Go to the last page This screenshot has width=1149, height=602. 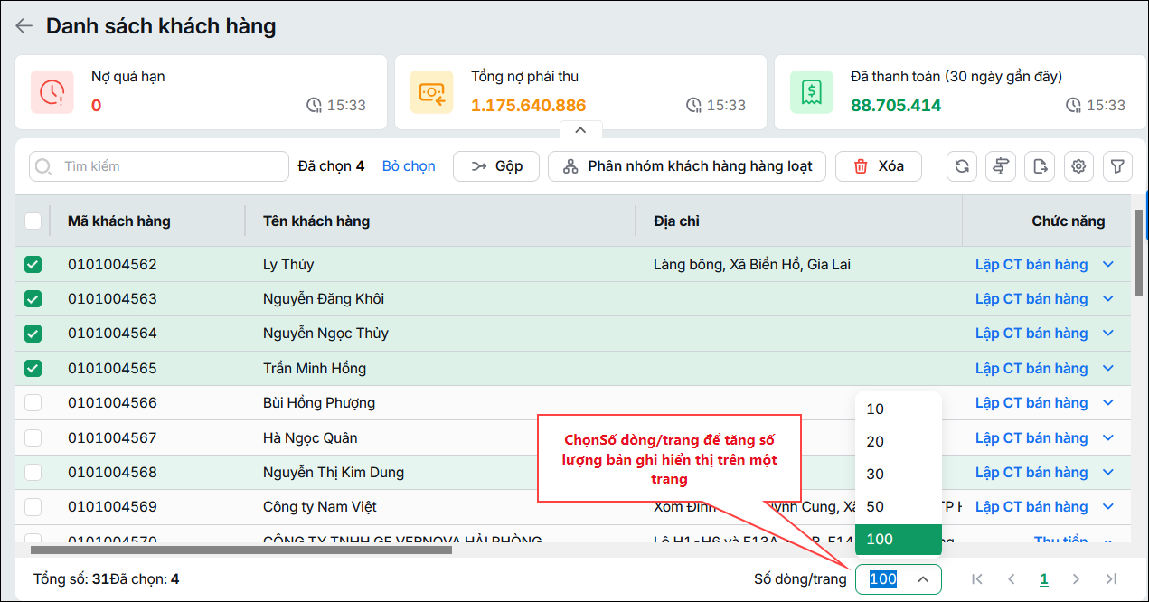(1111, 579)
